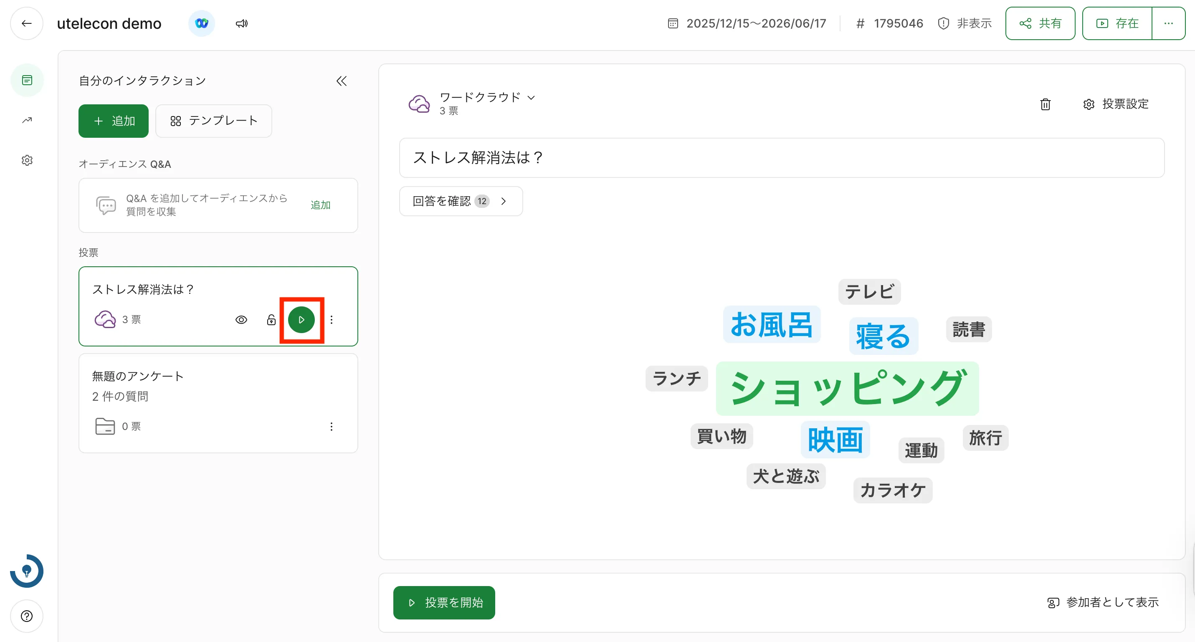The width and height of the screenshot is (1195, 642).
Task: Click the ストレス解消法は？ question input field
Action: pos(781,158)
